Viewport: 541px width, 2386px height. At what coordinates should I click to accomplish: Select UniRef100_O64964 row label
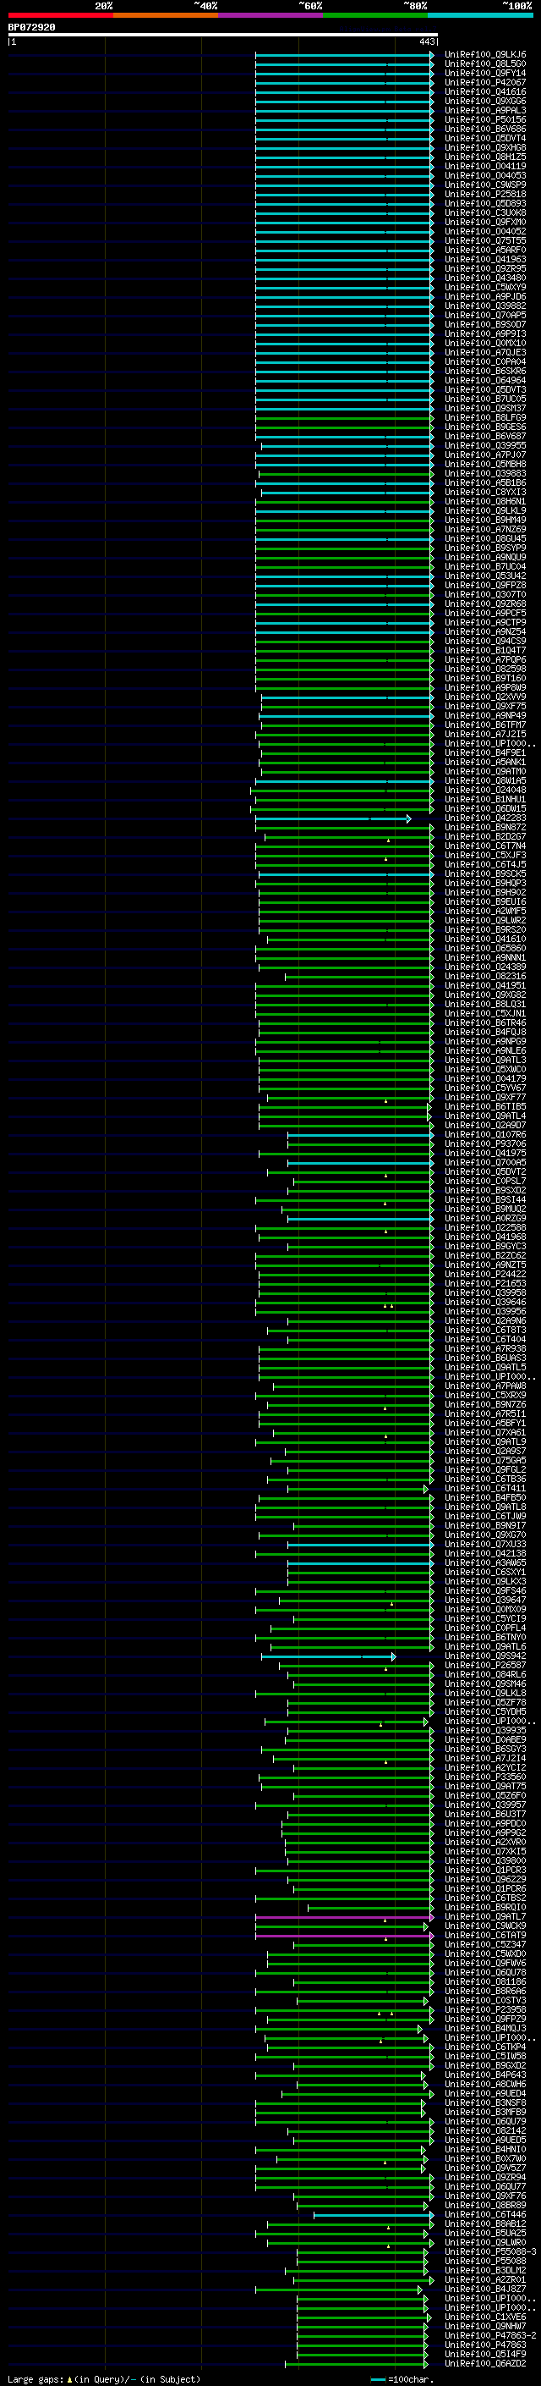(485, 381)
